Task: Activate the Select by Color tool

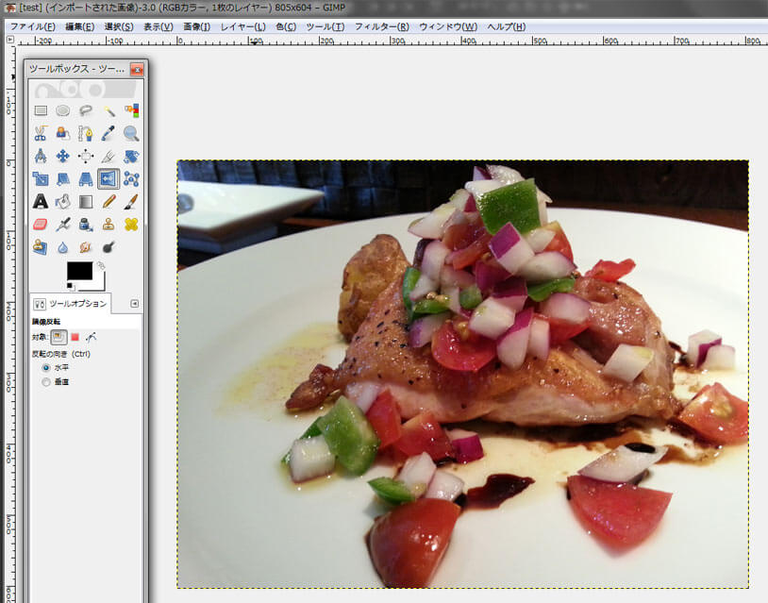Action: pos(131,110)
